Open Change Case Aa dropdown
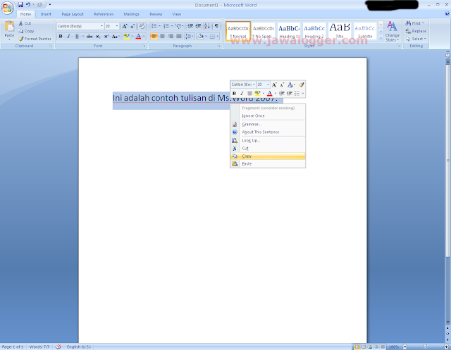 click(x=116, y=36)
